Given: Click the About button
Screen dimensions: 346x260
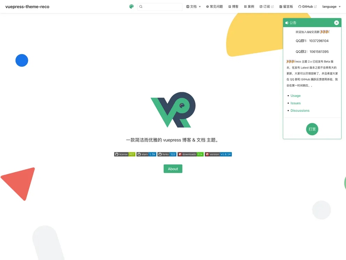Looking at the screenshot, I should pyautogui.click(x=173, y=168).
